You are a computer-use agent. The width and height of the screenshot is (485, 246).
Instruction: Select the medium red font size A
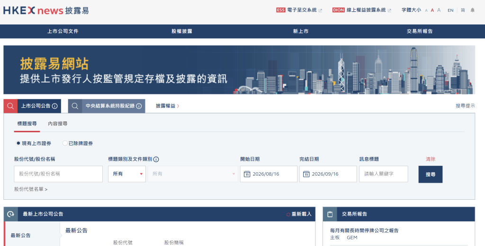click(x=432, y=10)
